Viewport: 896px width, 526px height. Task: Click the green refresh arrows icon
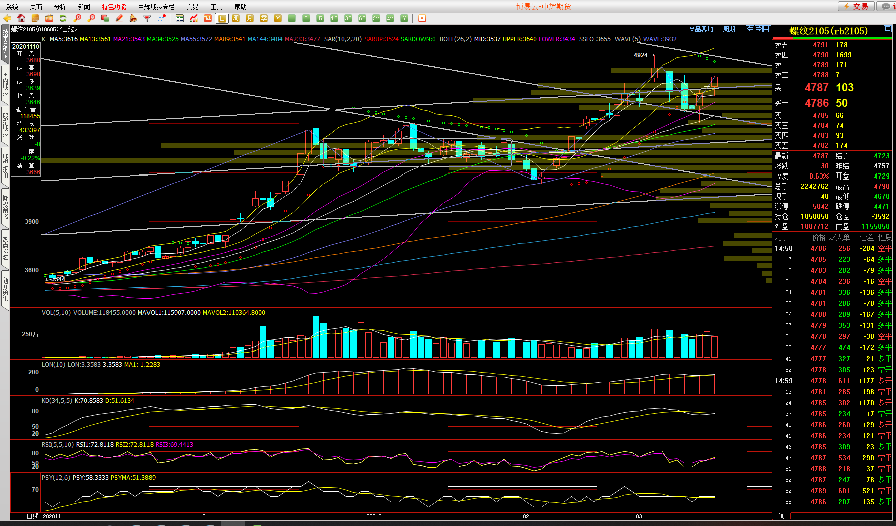[x=63, y=18]
